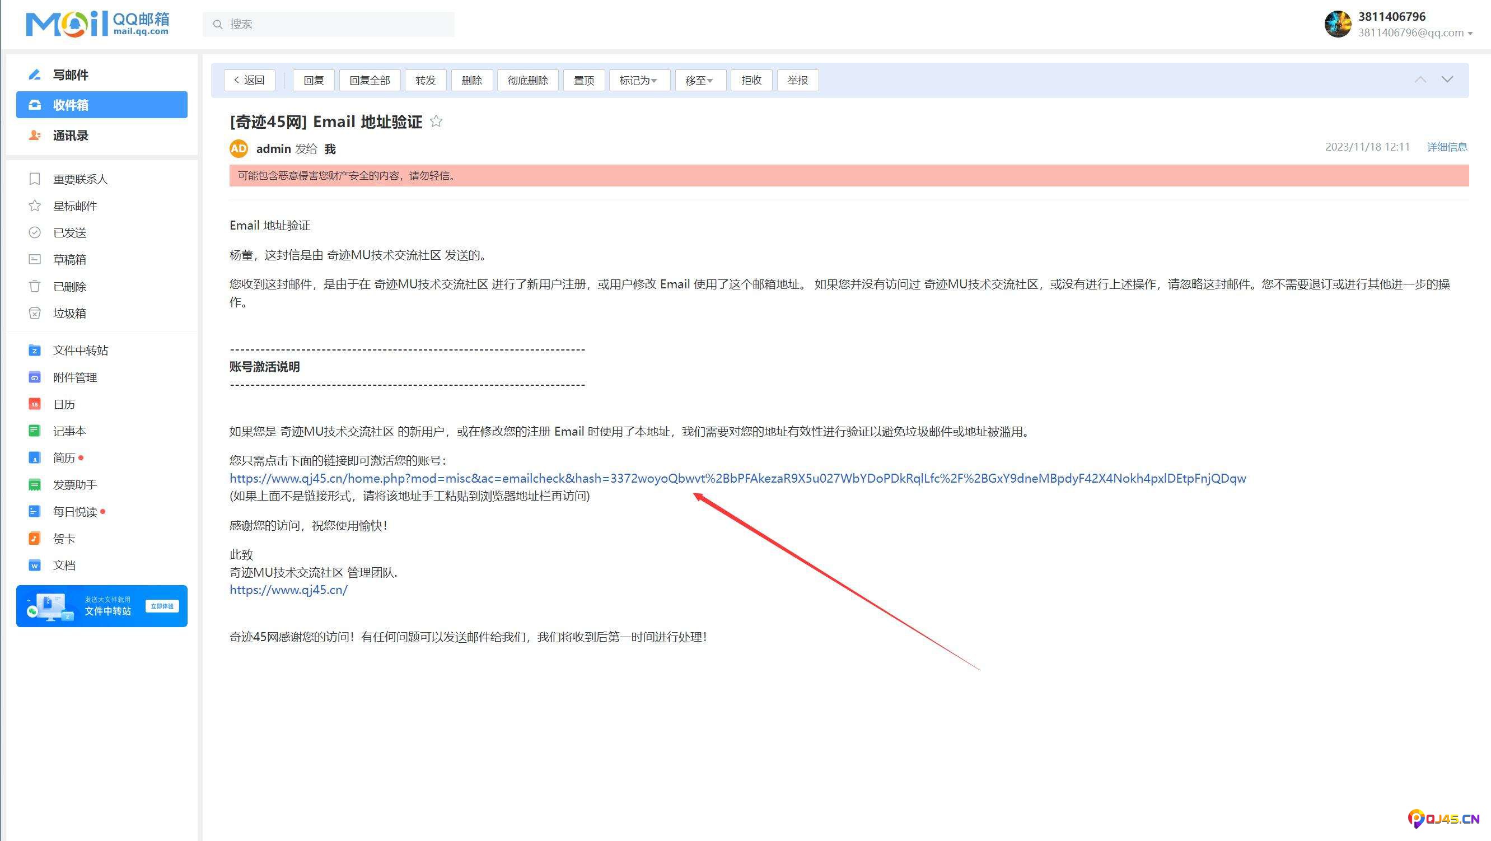Viewport: 1491px width, 841px height.
Task: Open account dropdown next to email address
Action: [1470, 34]
